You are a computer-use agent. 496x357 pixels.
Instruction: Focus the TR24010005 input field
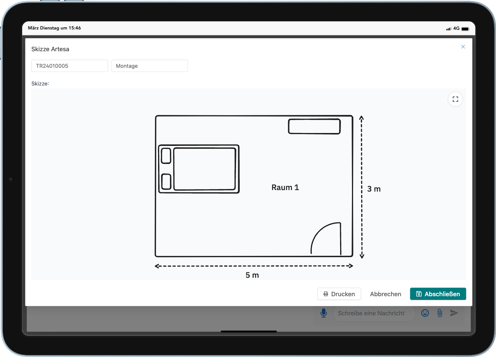[69, 66]
